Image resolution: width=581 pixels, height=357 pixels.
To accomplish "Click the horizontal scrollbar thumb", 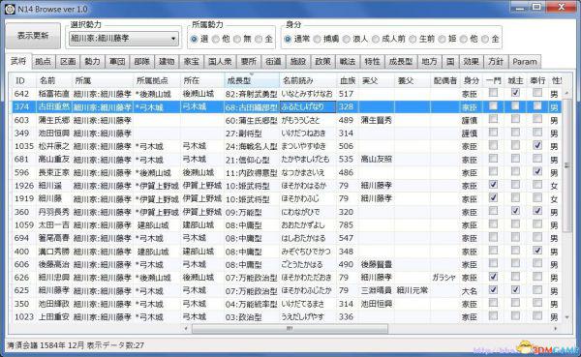I will (x=290, y=329).
